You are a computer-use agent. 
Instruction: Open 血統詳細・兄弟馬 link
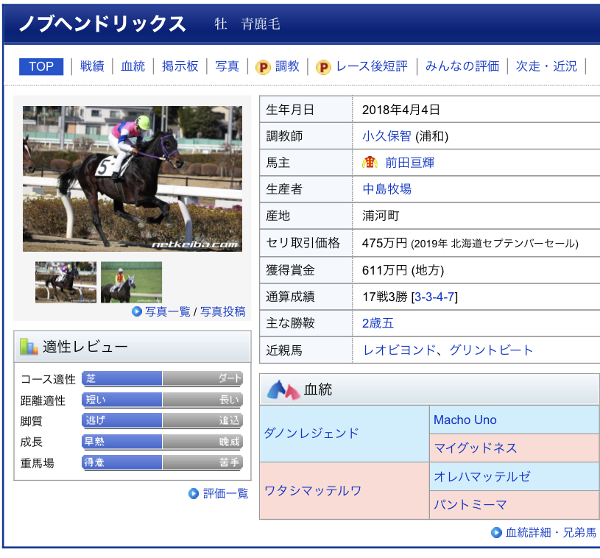click(x=551, y=532)
